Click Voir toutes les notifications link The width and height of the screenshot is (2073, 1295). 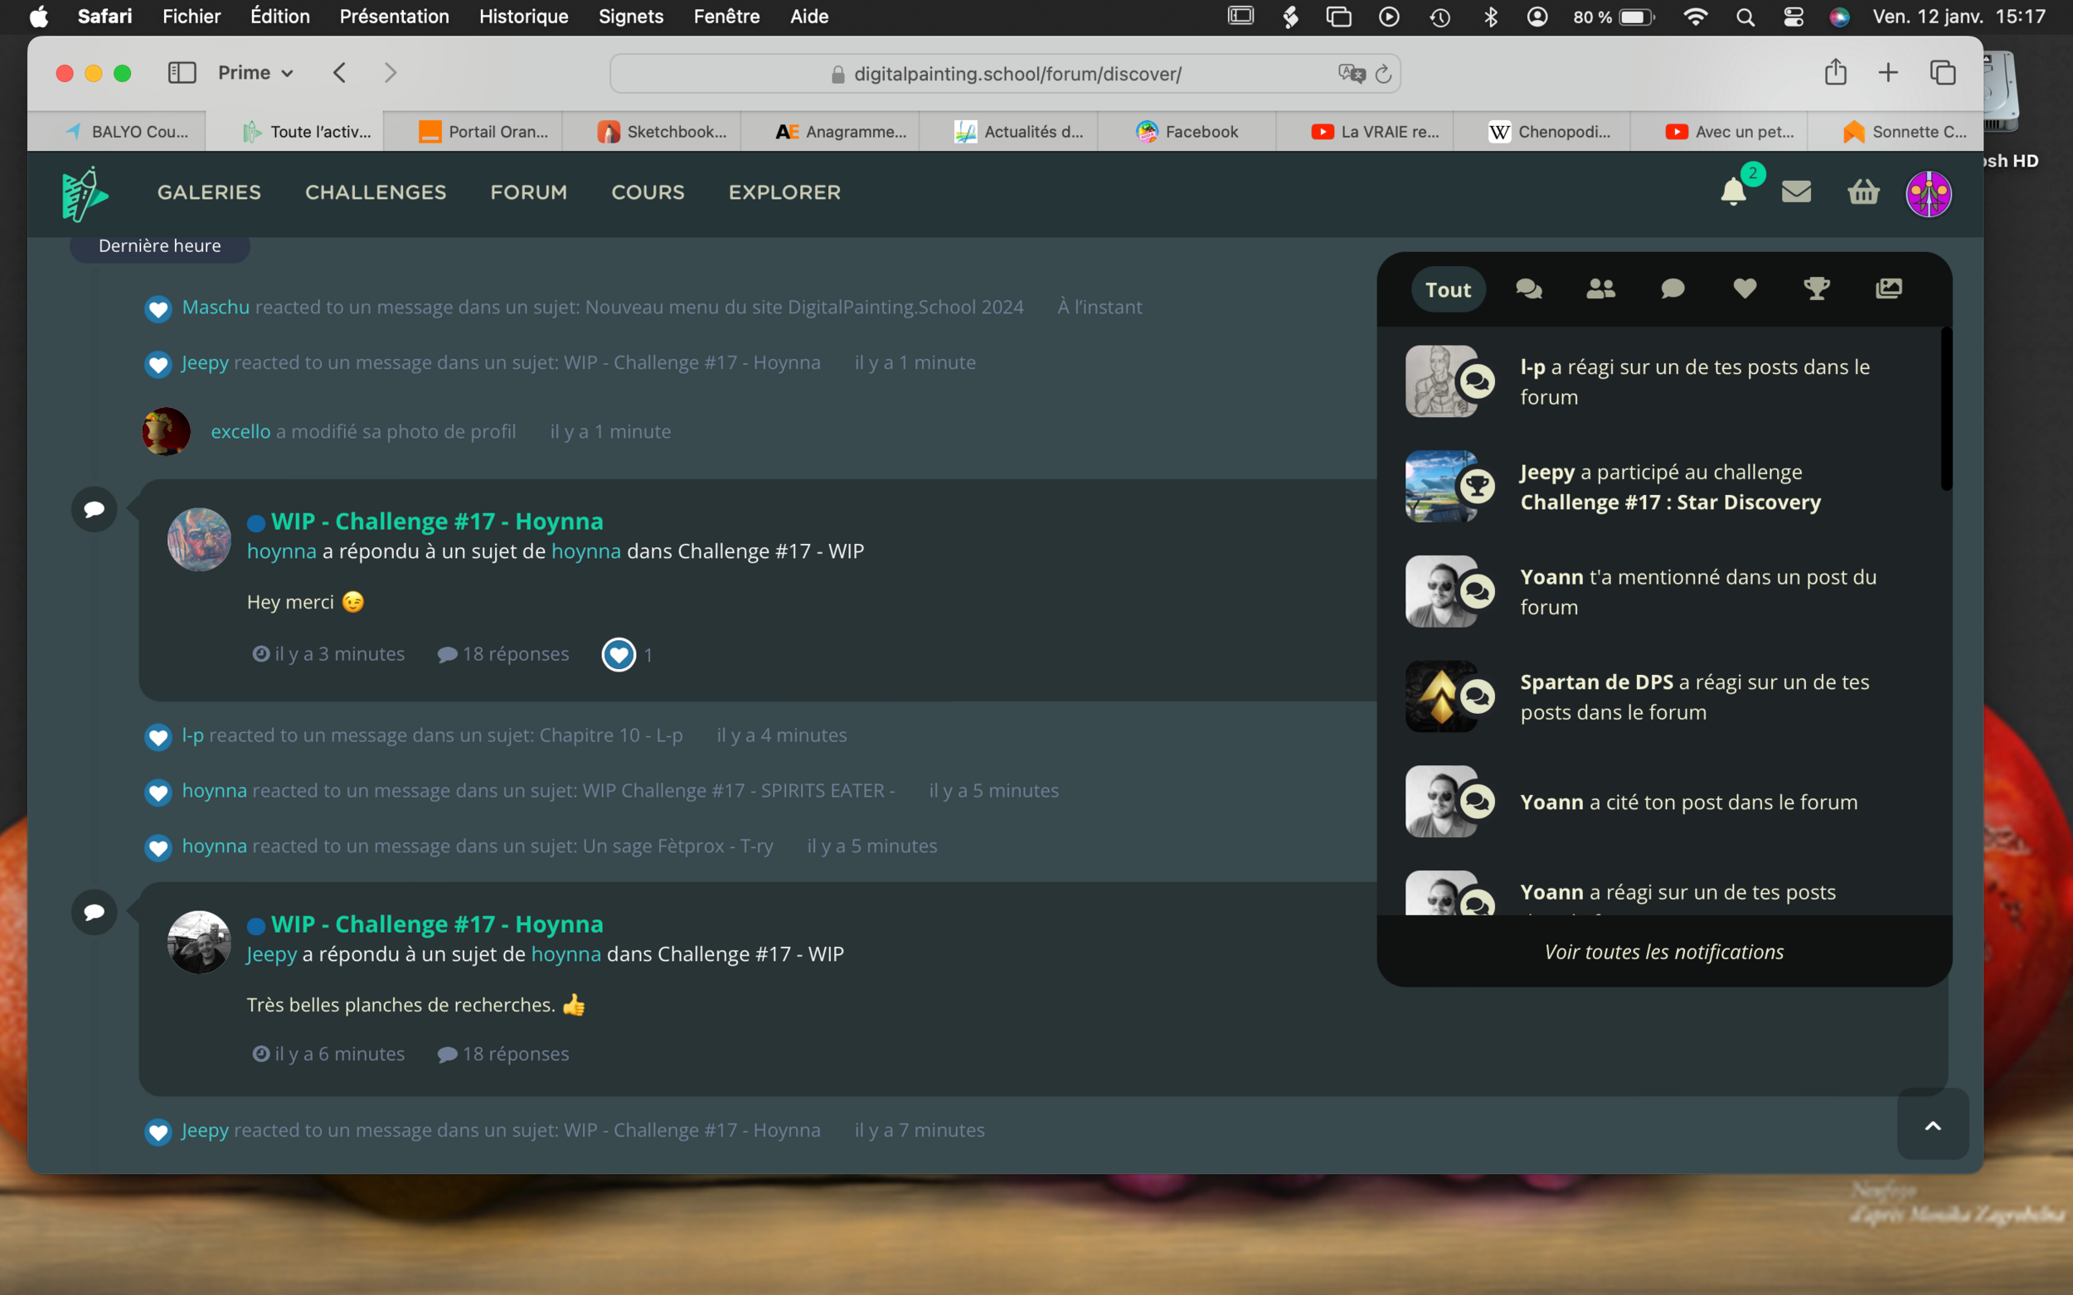1663,952
